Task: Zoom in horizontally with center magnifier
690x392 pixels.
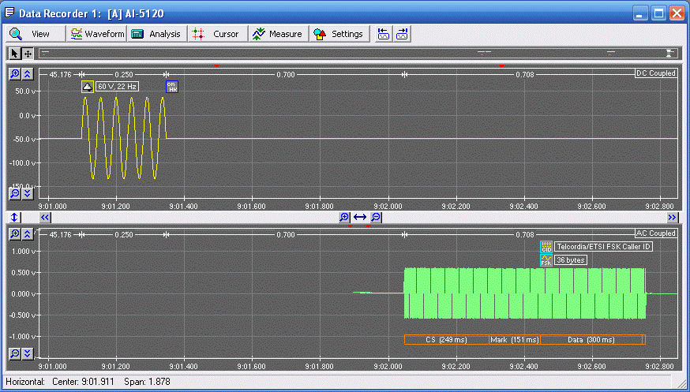Action: 344,217
